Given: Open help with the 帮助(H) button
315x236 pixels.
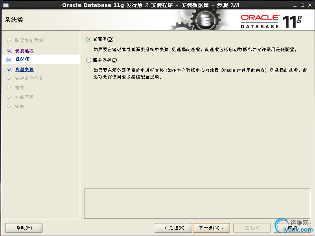Looking at the screenshot, I should pyautogui.click(x=24, y=228).
